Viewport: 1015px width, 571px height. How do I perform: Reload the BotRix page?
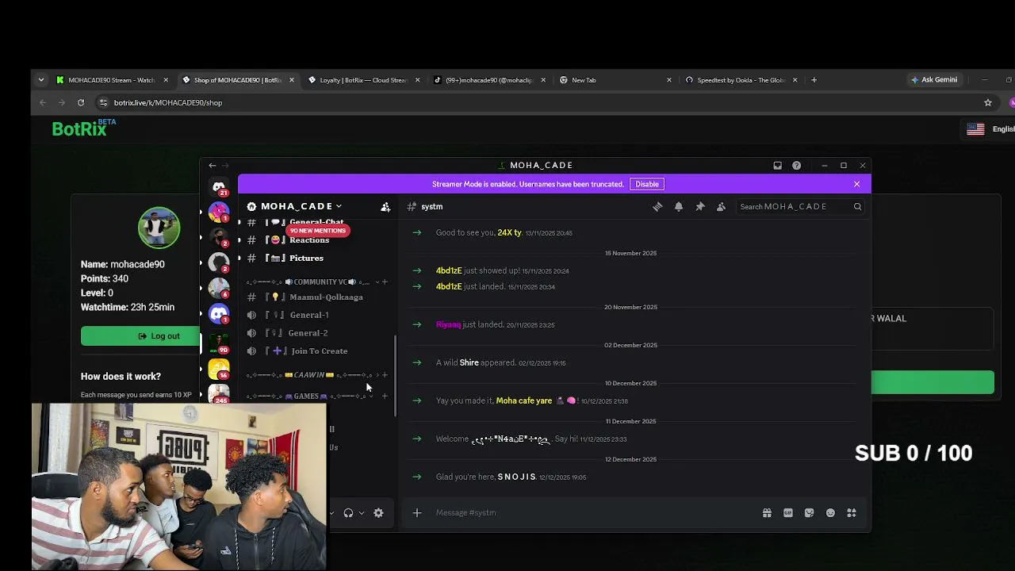(x=81, y=102)
